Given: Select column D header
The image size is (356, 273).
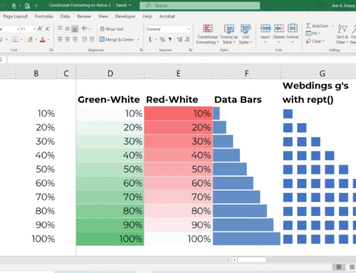Looking at the screenshot, I should [110, 73].
